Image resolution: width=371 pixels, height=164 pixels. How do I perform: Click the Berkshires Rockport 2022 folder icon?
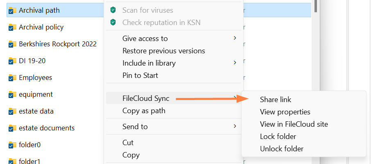point(12,44)
